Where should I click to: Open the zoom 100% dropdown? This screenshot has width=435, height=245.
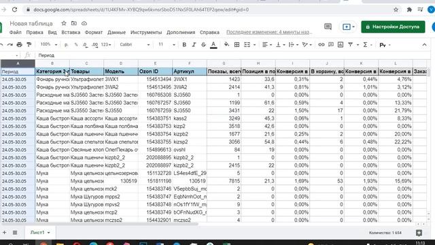click(48, 44)
